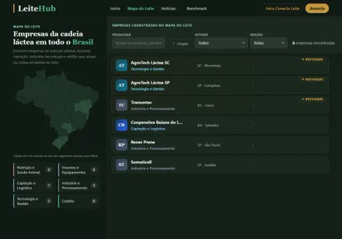Open the Região dropdown

(268, 43)
